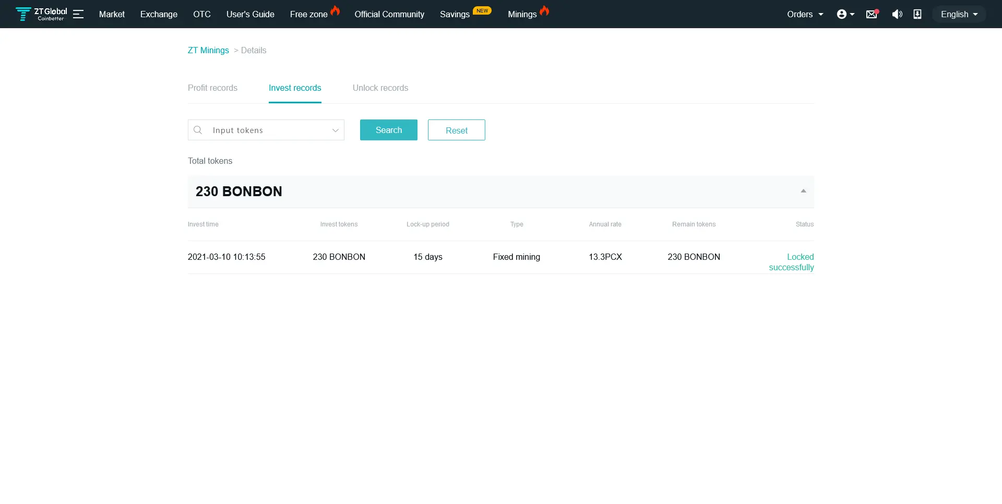Click the fire icon next to Free zone
The width and height of the screenshot is (1002, 504).
pos(335,10)
